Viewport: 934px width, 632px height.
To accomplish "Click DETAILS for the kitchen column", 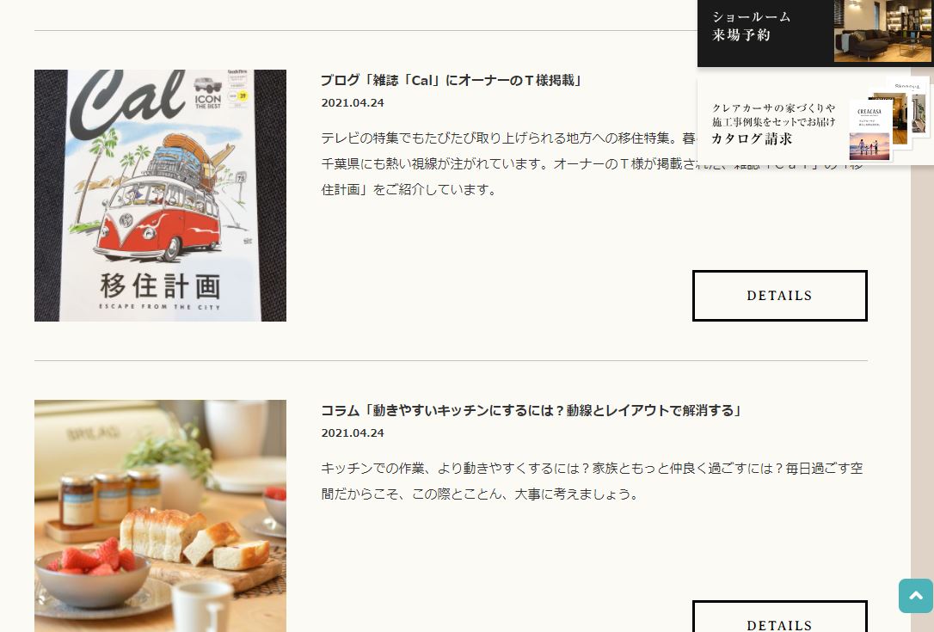I will coord(779,617).
